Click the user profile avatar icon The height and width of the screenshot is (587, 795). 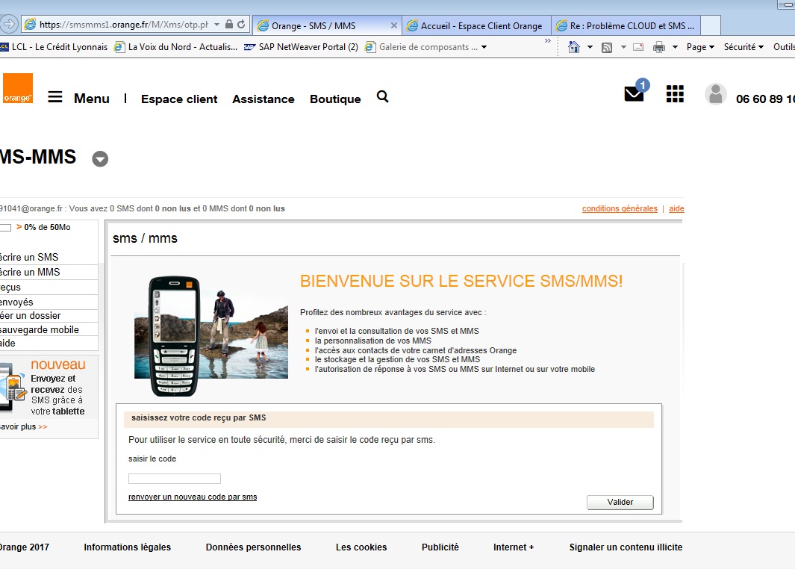[715, 94]
